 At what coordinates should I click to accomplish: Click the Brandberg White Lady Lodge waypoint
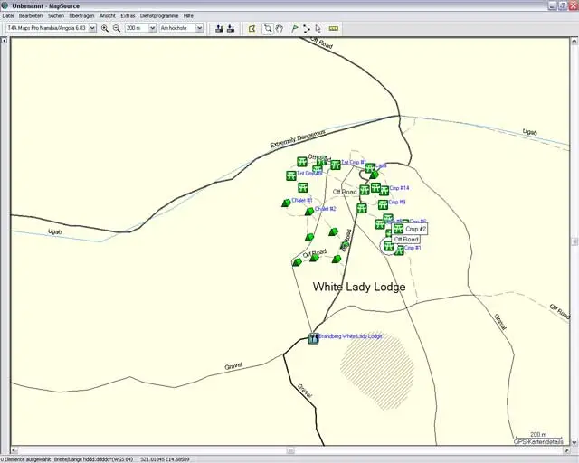click(x=314, y=338)
